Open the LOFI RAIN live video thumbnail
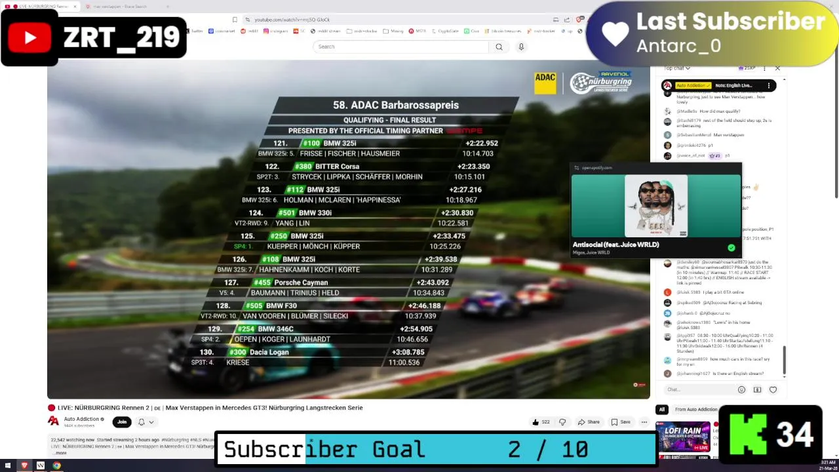This screenshot has width=839, height=472. (683, 438)
